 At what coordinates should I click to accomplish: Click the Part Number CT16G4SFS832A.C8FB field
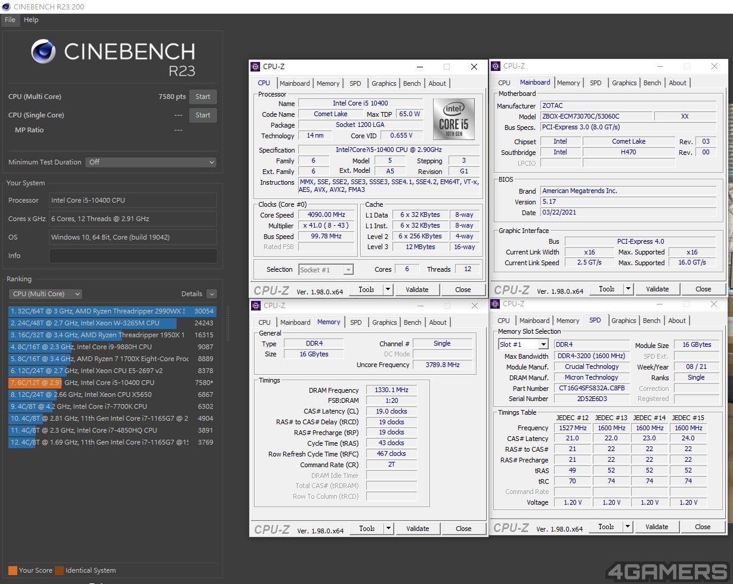coord(592,388)
